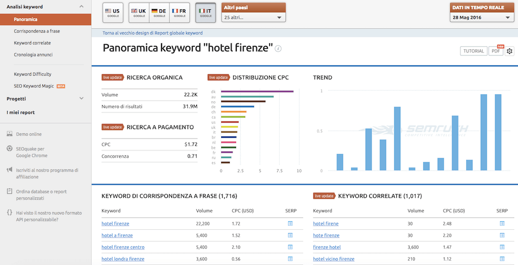Click Torna al vecchio design link
Screen dimensions: 518x265
(x=153, y=33)
